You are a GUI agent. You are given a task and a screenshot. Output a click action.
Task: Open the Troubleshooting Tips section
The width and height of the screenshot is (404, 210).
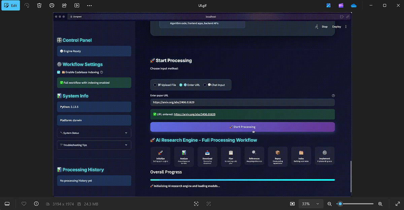point(94,145)
